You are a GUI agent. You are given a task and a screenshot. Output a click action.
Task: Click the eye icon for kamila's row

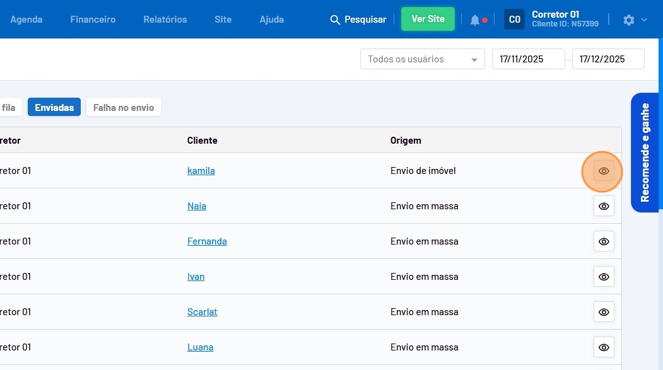tap(604, 171)
